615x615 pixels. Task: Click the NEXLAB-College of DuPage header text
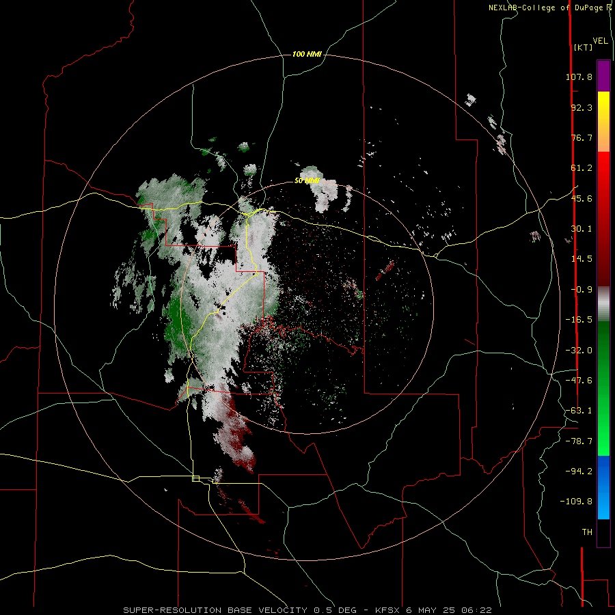pos(547,8)
